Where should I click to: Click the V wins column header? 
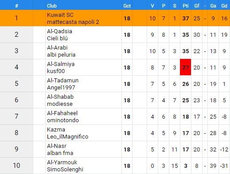point(152,6)
